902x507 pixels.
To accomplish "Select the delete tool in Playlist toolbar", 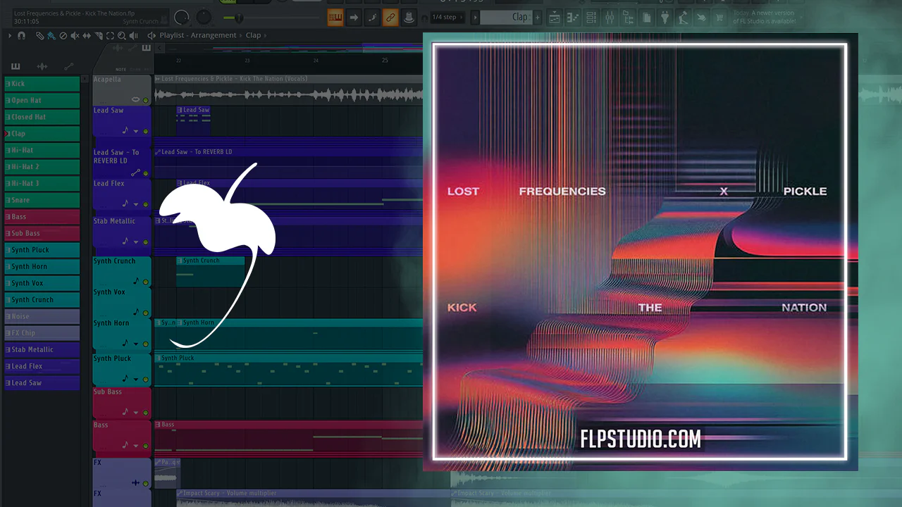I will click(63, 35).
